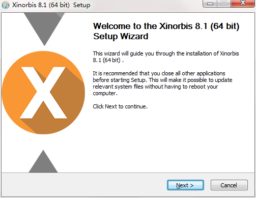256x198 pixels.
Task: Click the grayed-out maximize button
Action: pos(224,4)
